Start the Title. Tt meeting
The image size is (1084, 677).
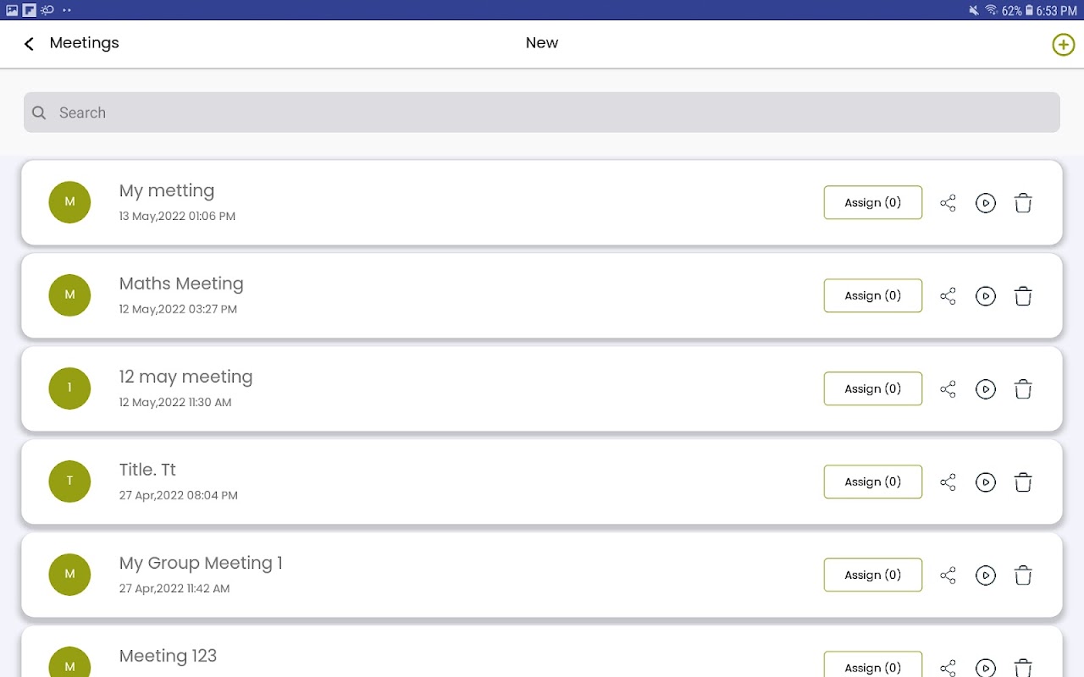[985, 482]
